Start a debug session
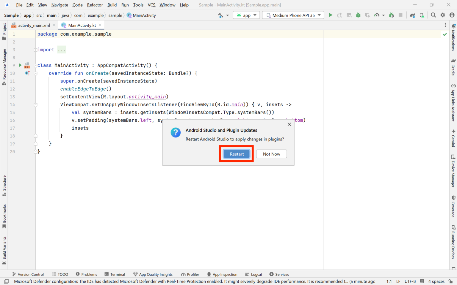457x285 pixels. pyautogui.click(x=358, y=15)
